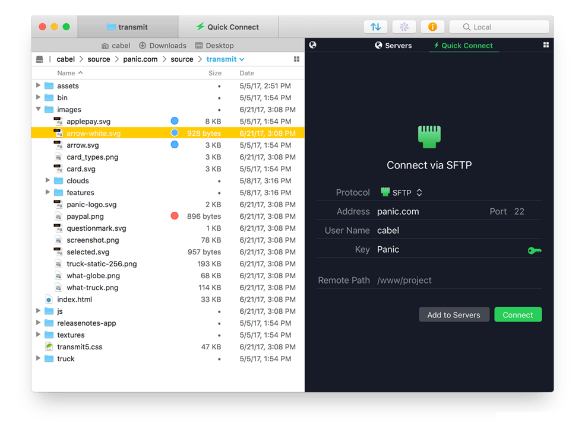Click the search magnifier icon
The width and height of the screenshot is (585, 436).
click(466, 27)
